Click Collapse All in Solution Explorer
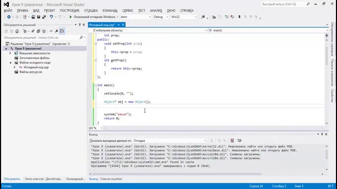The width and height of the screenshot is (337, 189). click(x=38, y=31)
